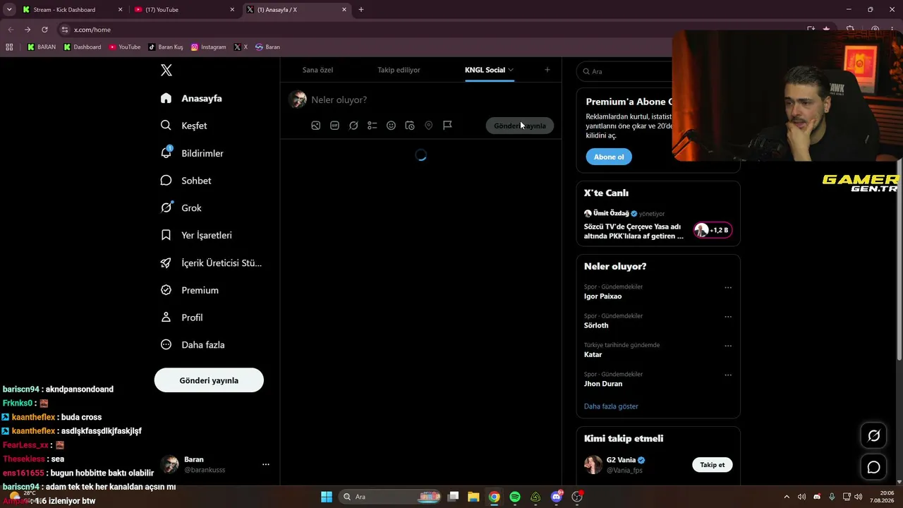Open the Instagram bookmark
This screenshot has height=508, width=903.
pos(209,47)
